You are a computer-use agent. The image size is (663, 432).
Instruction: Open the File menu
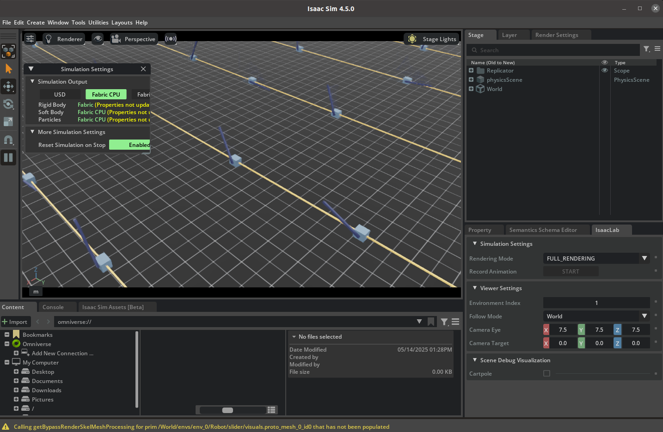pos(6,23)
